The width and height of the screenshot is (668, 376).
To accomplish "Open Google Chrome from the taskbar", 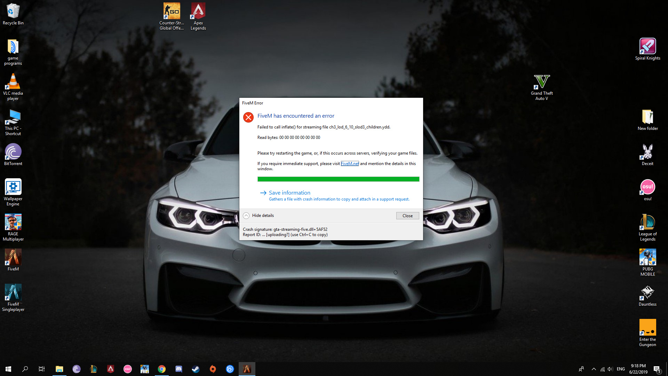I will tap(162, 369).
